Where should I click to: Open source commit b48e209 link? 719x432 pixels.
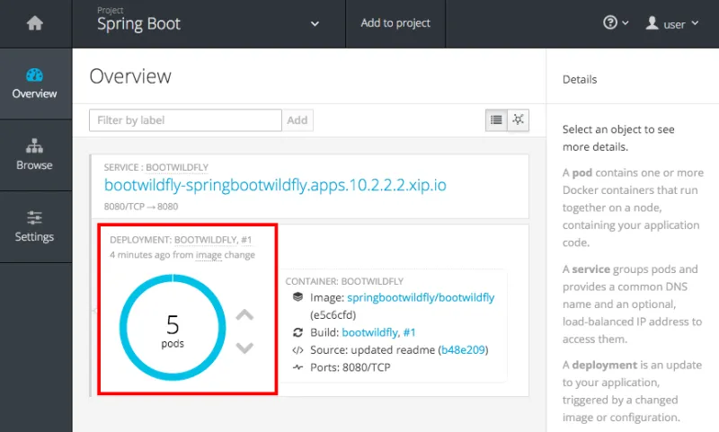pyautogui.click(x=464, y=349)
